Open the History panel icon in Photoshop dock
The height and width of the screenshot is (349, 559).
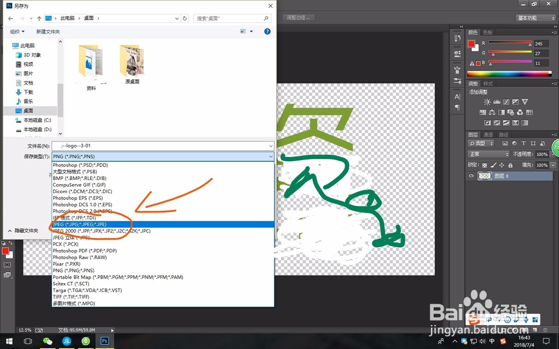[457, 39]
